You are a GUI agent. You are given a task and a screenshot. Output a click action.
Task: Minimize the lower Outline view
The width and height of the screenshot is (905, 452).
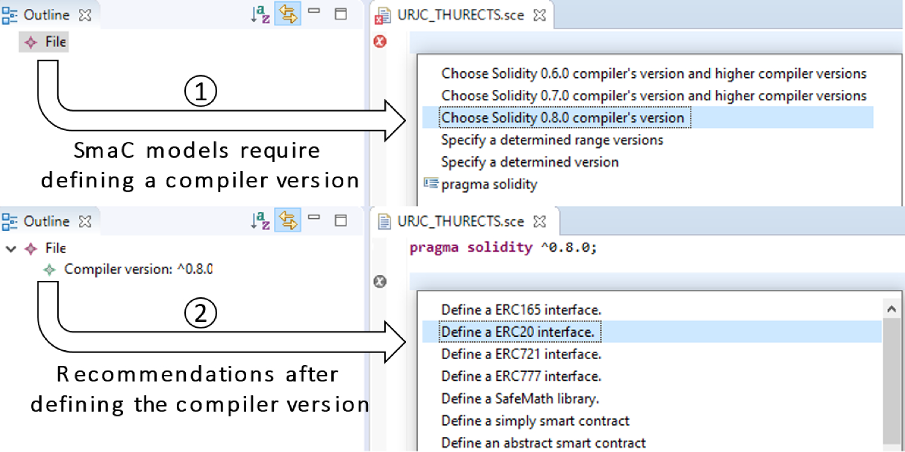tap(314, 218)
